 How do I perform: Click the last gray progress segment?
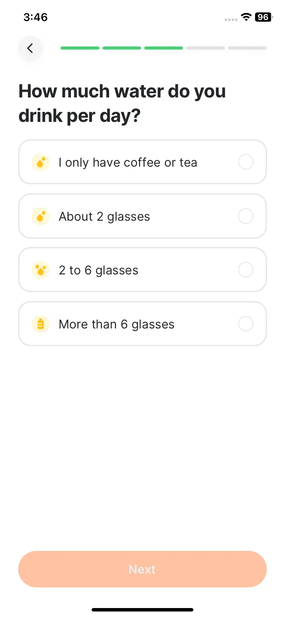pyautogui.click(x=247, y=48)
